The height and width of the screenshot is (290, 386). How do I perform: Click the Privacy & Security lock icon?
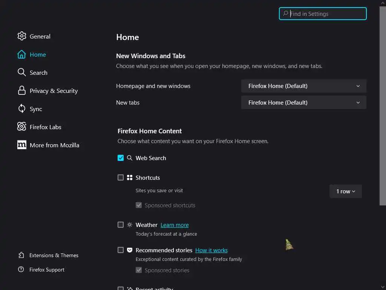(21, 91)
